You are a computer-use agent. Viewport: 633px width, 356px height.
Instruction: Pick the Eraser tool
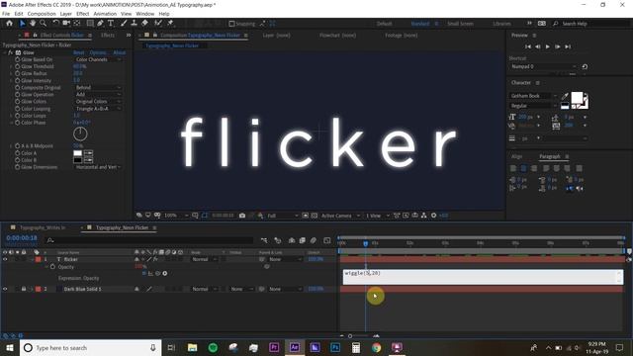click(x=144, y=24)
